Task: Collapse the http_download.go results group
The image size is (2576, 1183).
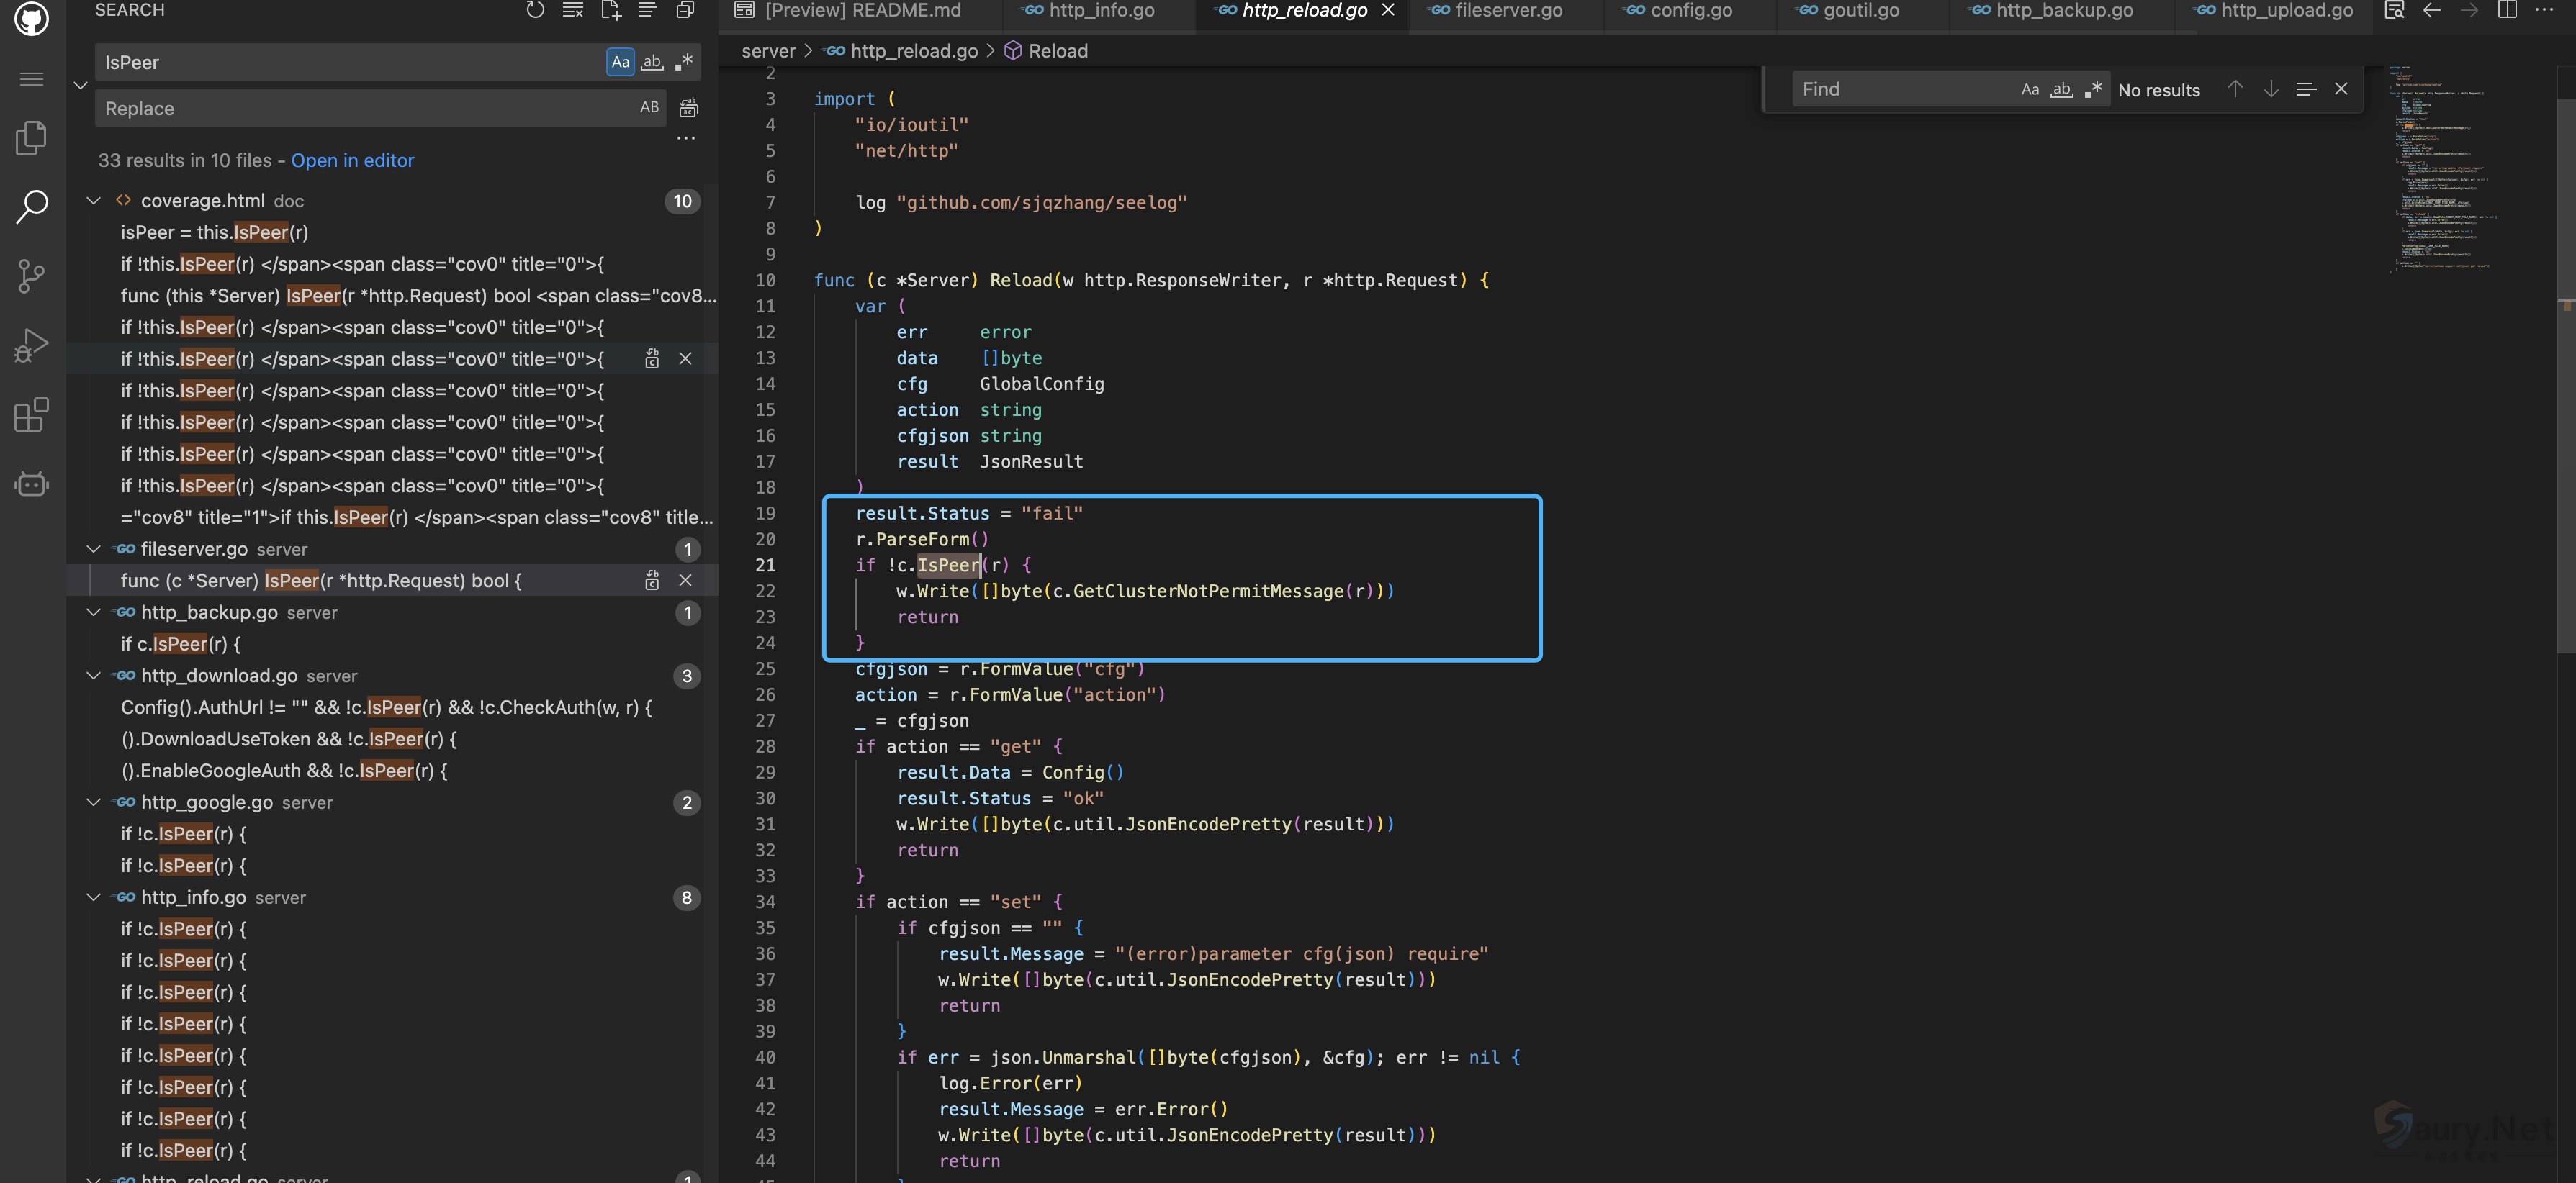Action: point(94,676)
